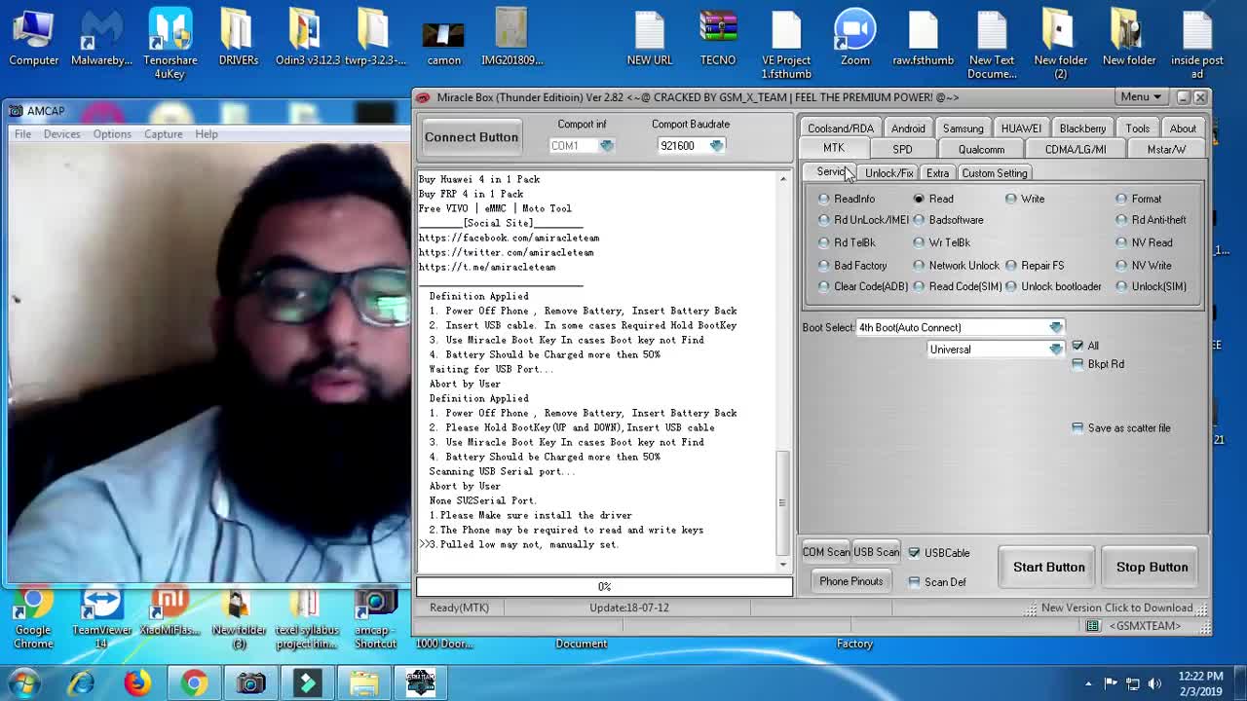Open VE Project 1.fsthumb file
Screen dimensions: 1247x701
coord(786,45)
